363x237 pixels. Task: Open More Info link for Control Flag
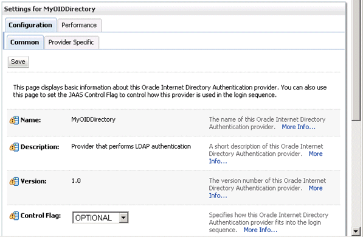pos(260,230)
